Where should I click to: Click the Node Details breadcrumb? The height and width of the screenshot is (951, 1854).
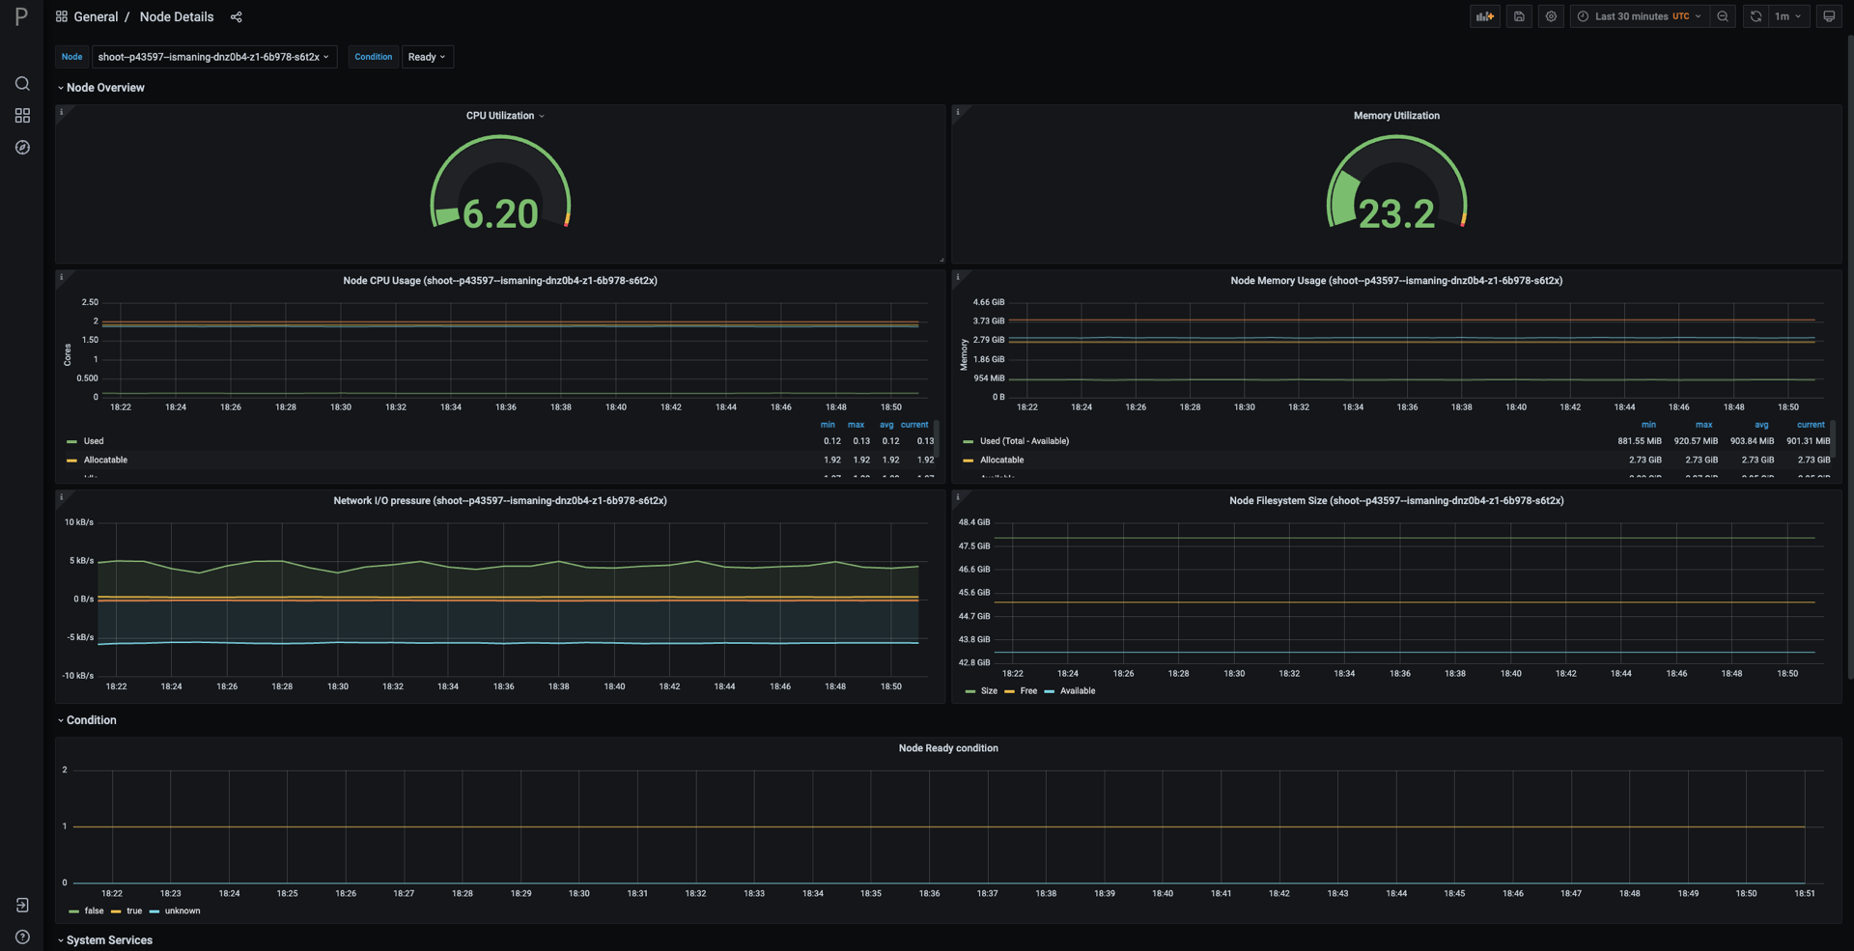click(x=176, y=16)
